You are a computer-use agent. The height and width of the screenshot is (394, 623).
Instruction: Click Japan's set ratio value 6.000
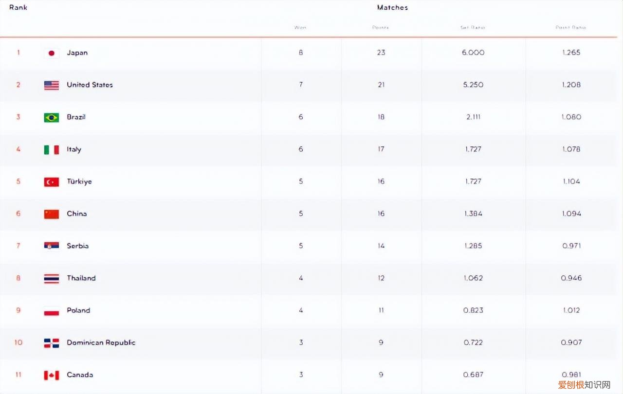pos(473,53)
